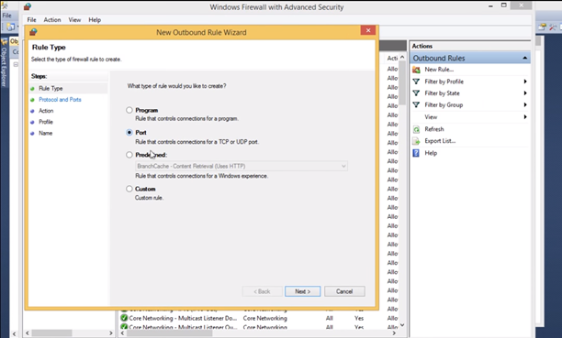Select the Program radio button

click(x=129, y=110)
